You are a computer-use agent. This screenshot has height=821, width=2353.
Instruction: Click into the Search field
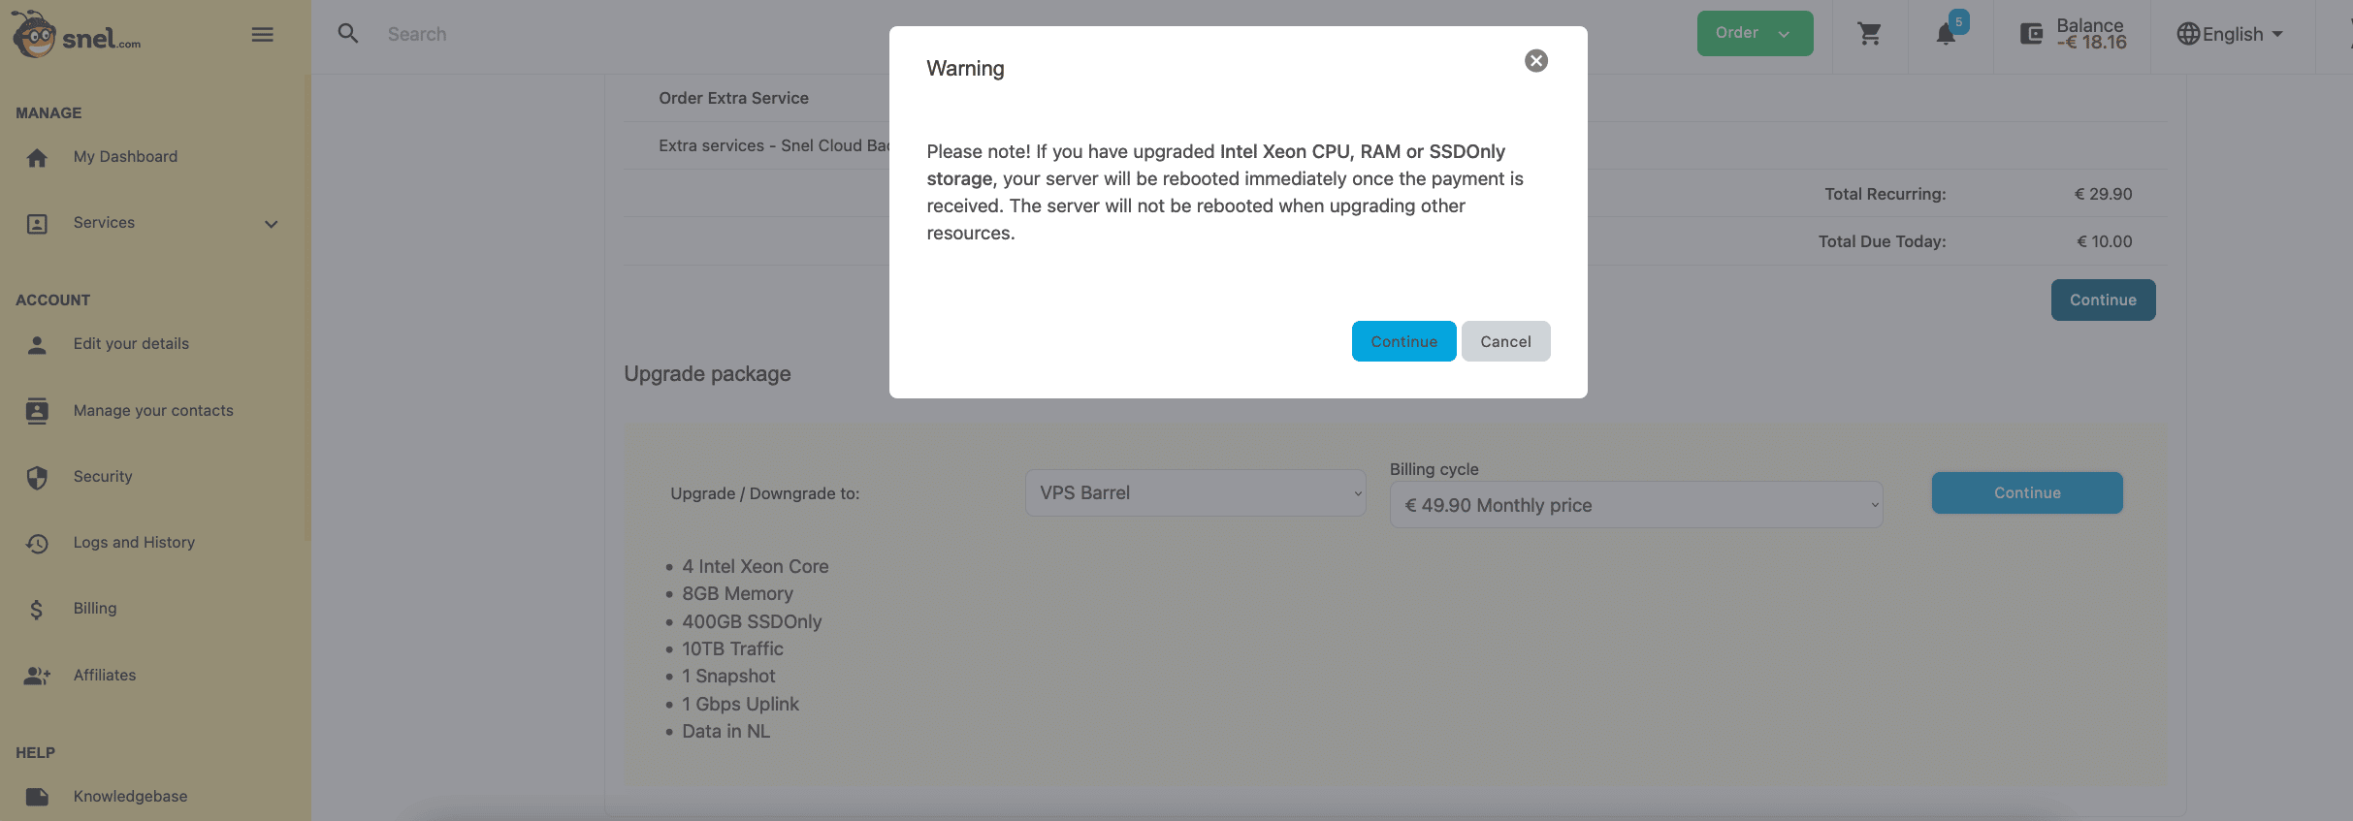coord(582,35)
